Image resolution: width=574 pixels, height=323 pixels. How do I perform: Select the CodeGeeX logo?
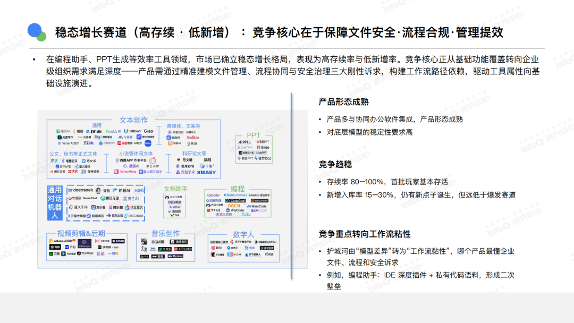point(236,200)
